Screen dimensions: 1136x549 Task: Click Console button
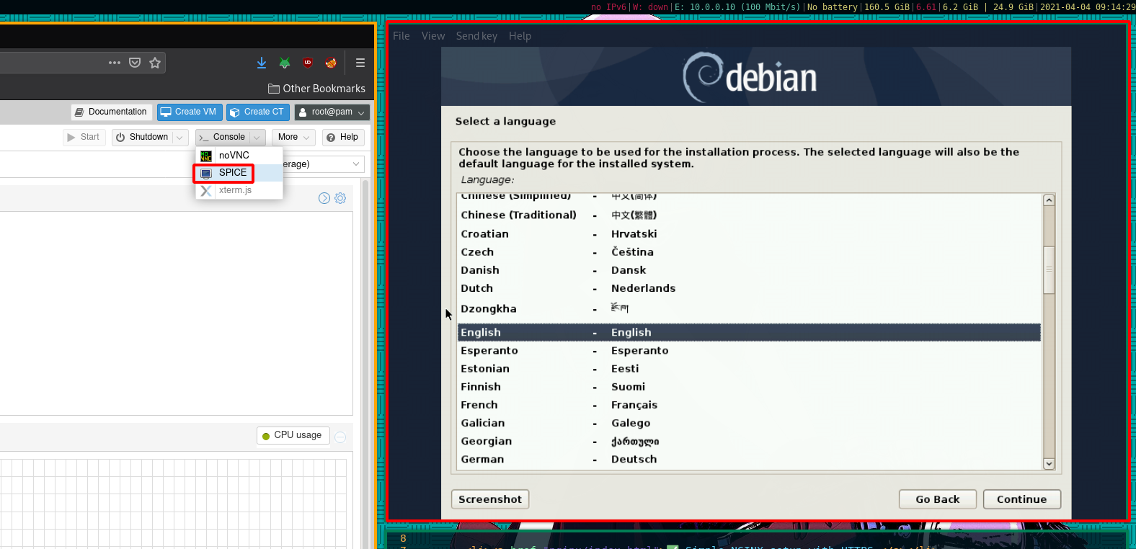(222, 137)
